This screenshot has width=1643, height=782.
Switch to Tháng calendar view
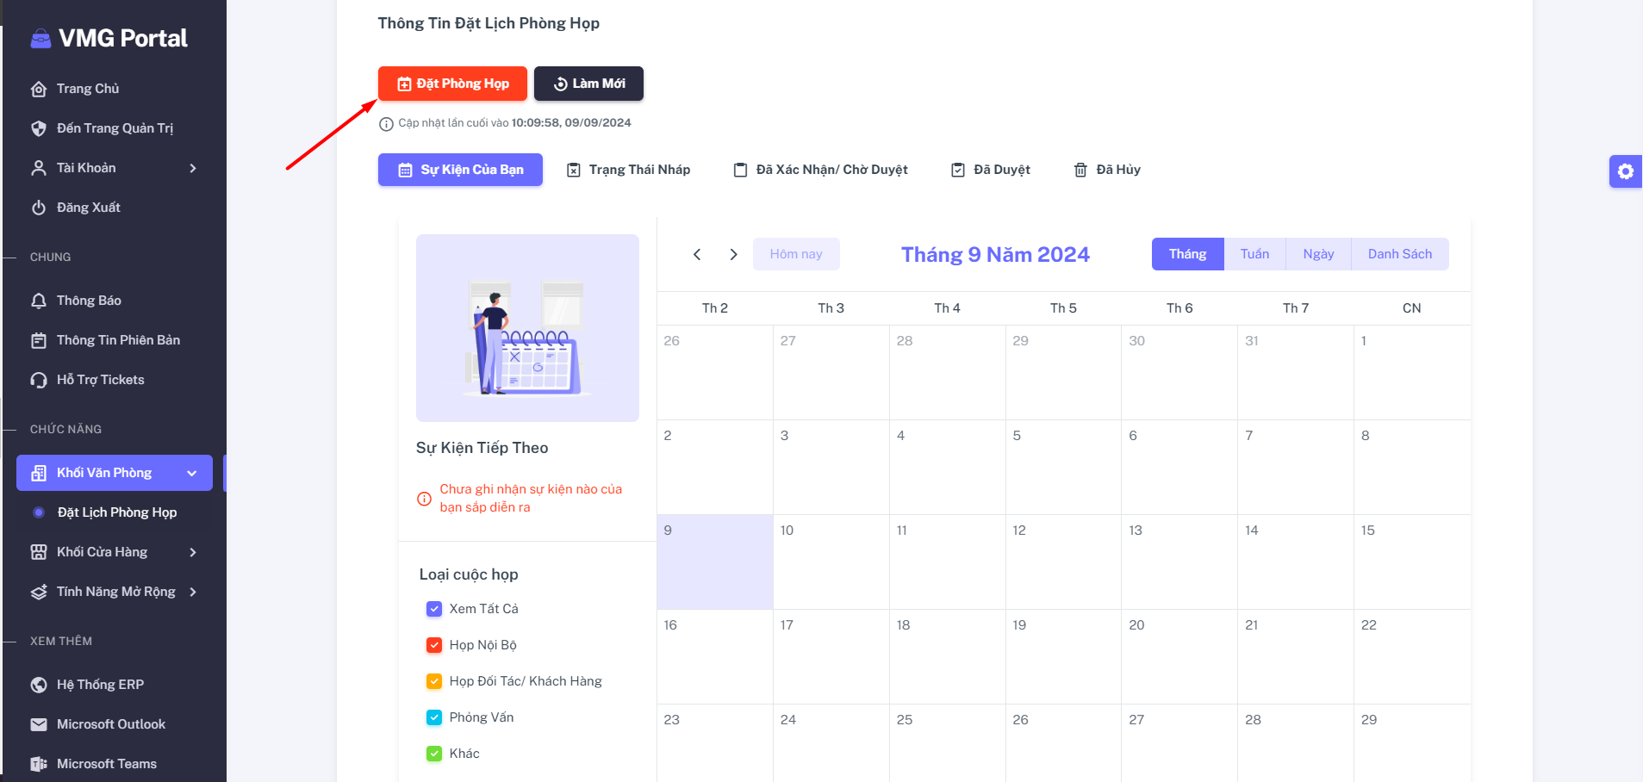pyautogui.click(x=1187, y=254)
